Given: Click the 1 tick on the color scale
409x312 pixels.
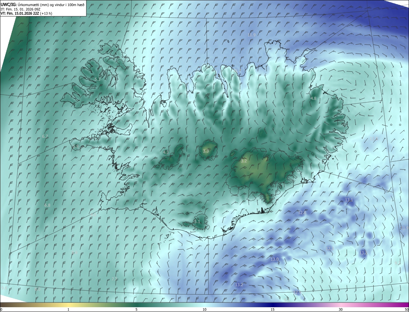Looking at the screenshot, I should [68, 309].
